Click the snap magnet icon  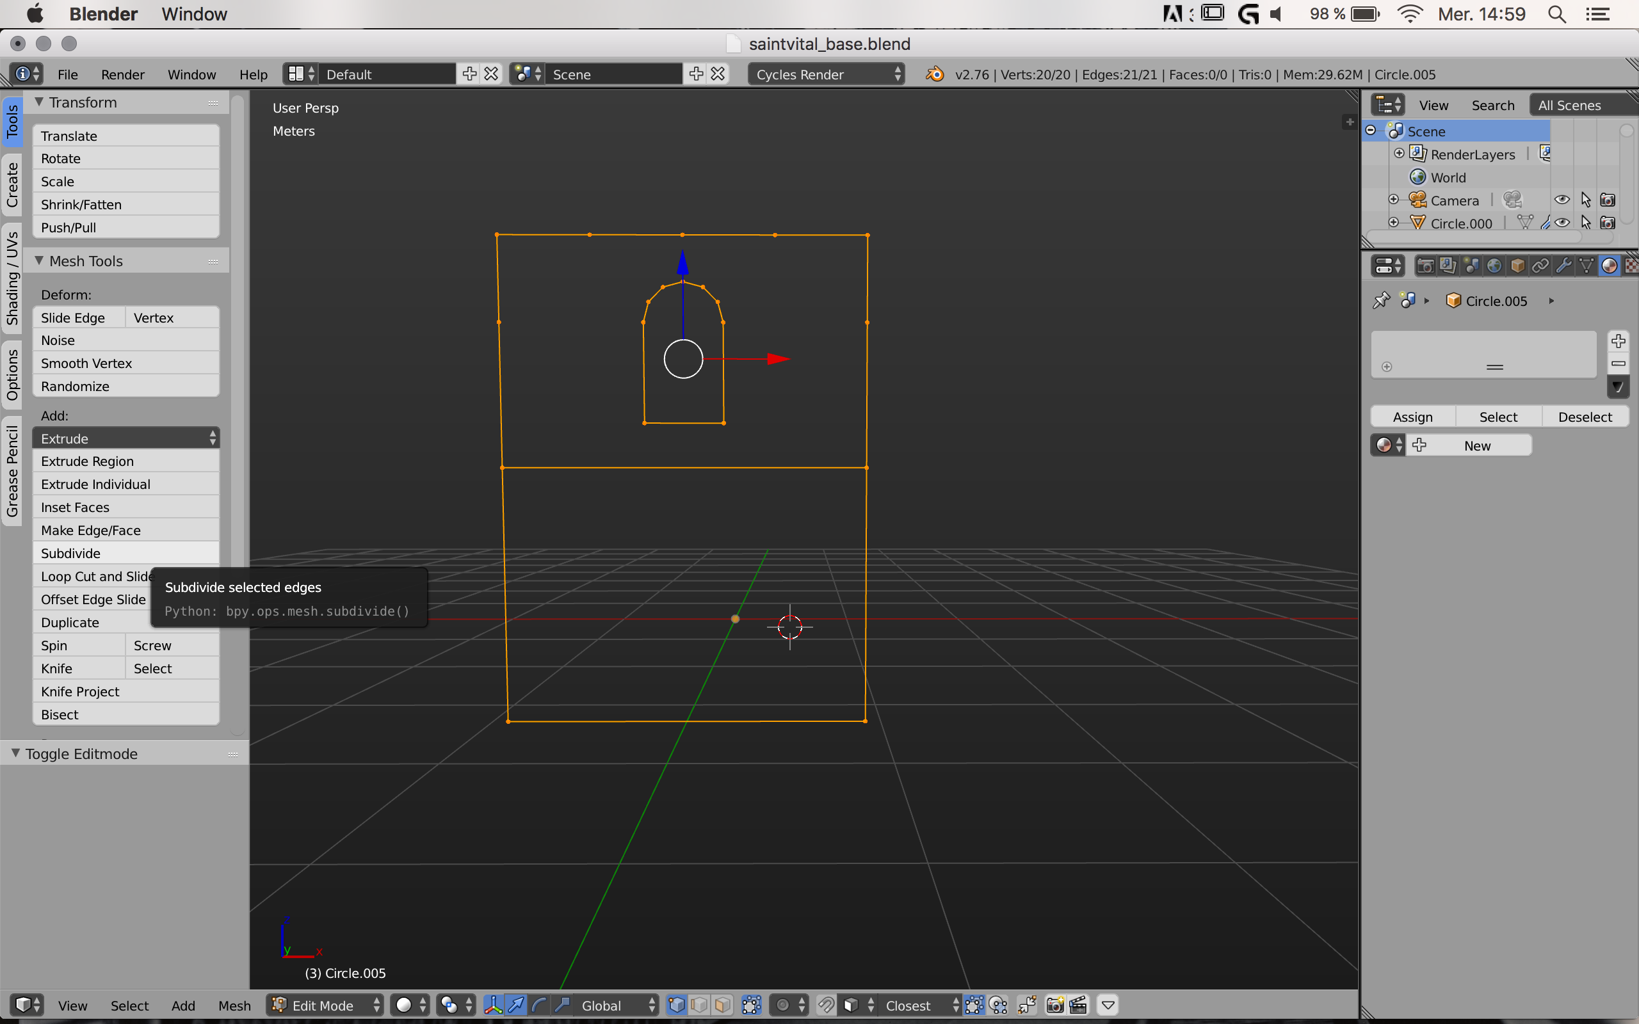coord(826,1005)
